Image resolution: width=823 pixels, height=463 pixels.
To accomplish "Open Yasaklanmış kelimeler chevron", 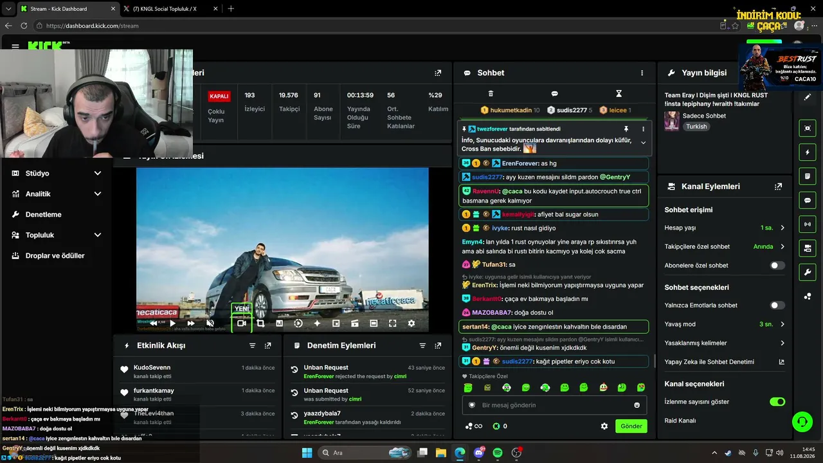I will point(782,343).
